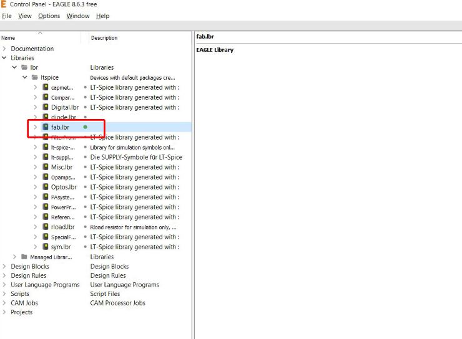This screenshot has height=339, width=462.
Task: Click the Managed Libraries folder icon
Action: tap(24, 257)
